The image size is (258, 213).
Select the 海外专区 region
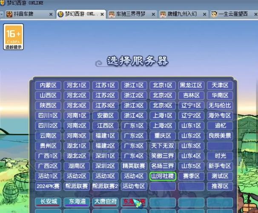click(x=220, y=115)
